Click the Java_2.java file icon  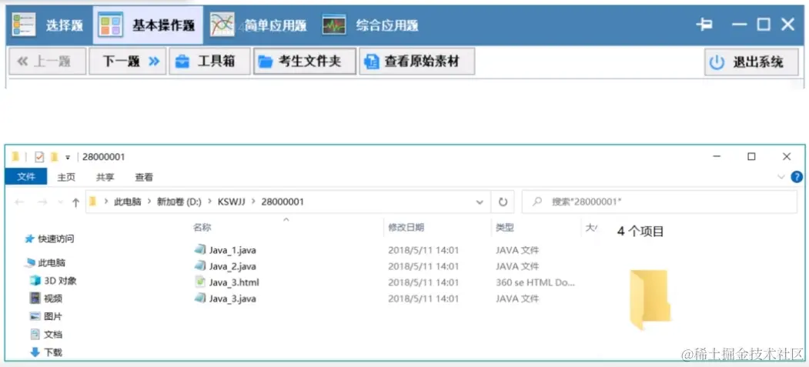pos(199,266)
